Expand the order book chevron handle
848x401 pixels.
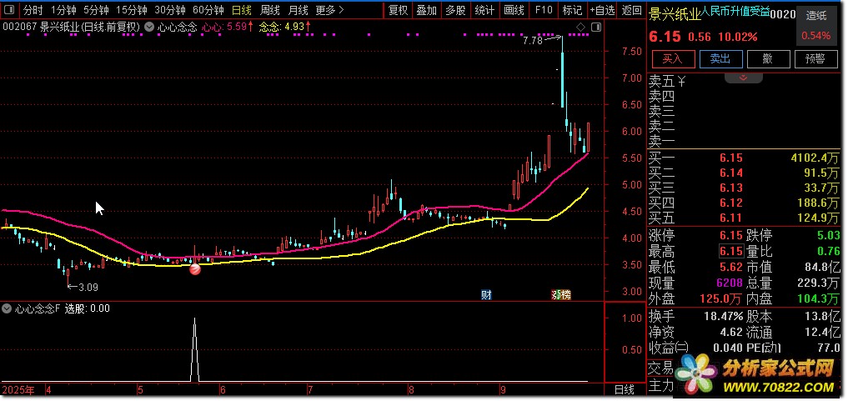click(743, 76)
